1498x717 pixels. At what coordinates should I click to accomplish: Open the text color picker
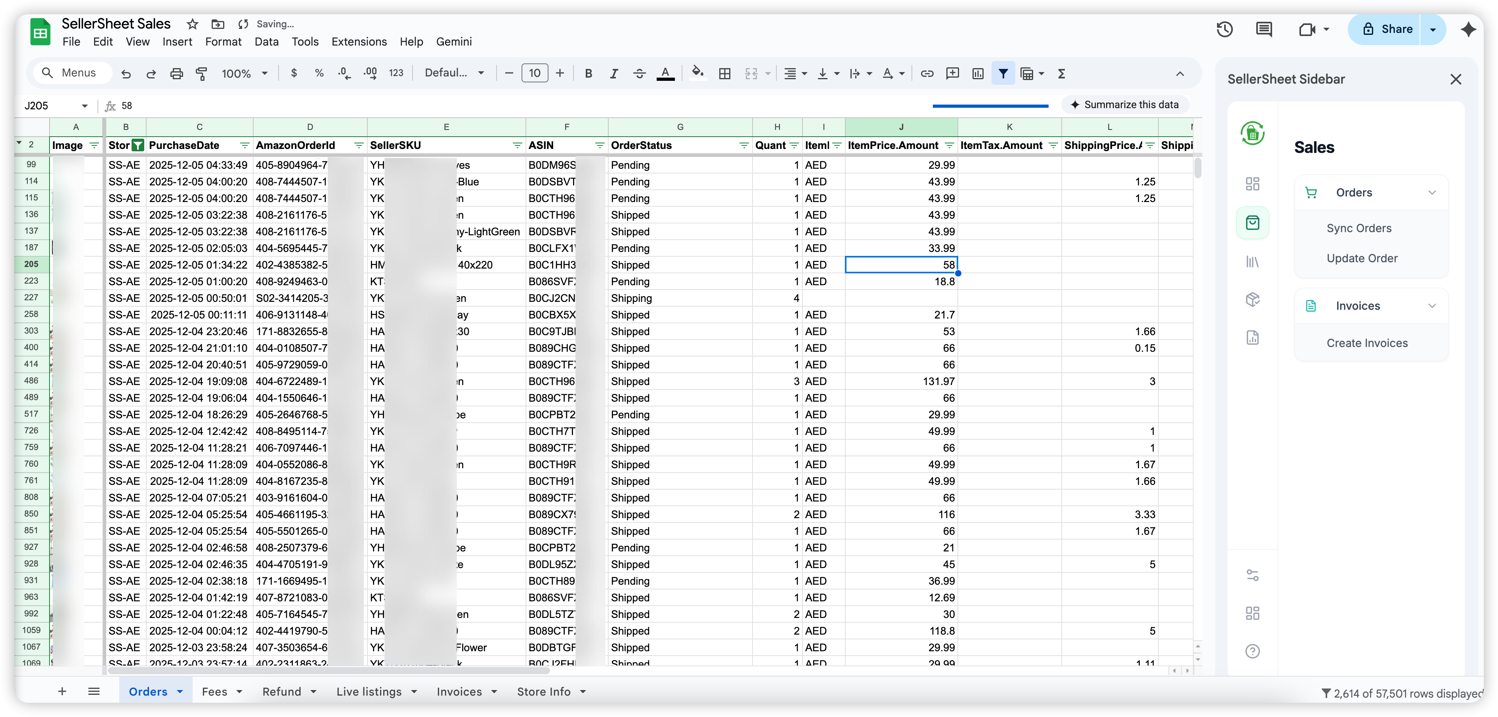point(665,73)
